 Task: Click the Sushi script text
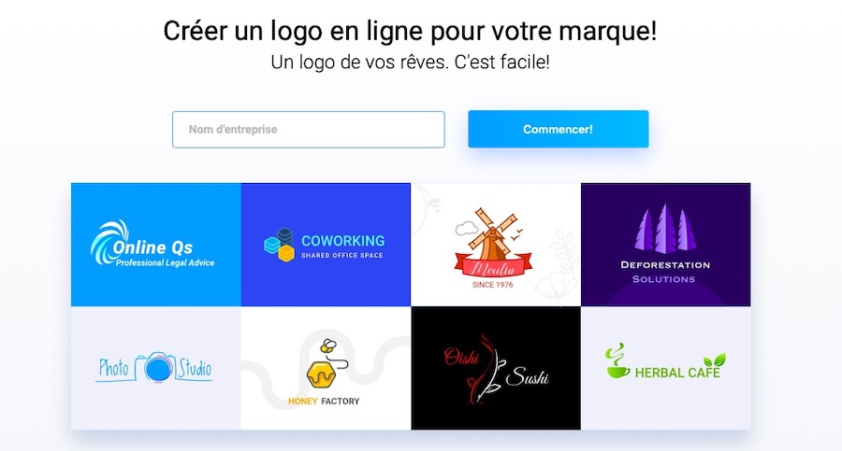point(528,376)
